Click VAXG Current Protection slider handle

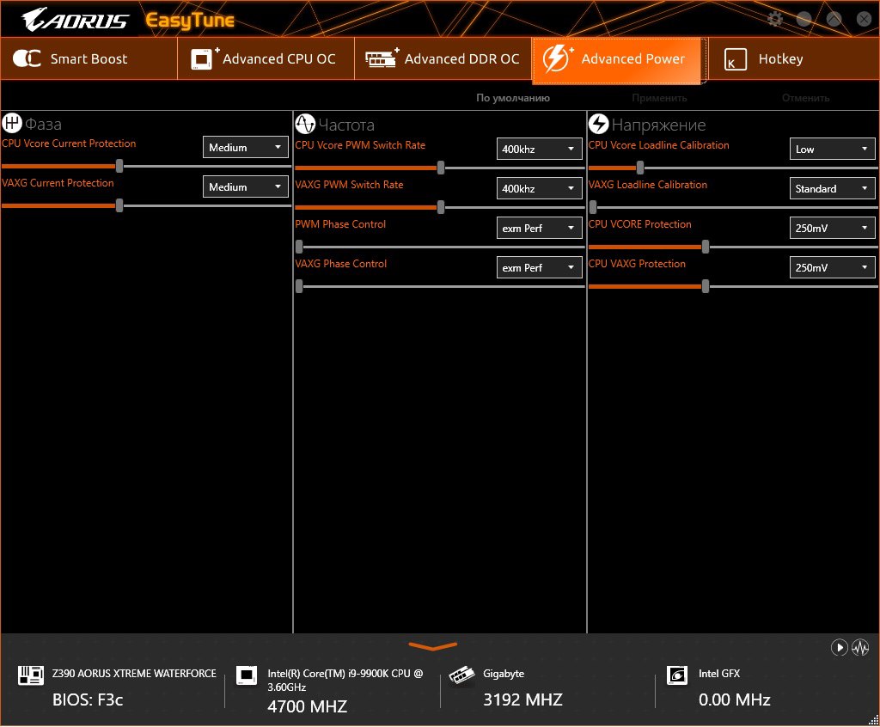tap(119, 205)
